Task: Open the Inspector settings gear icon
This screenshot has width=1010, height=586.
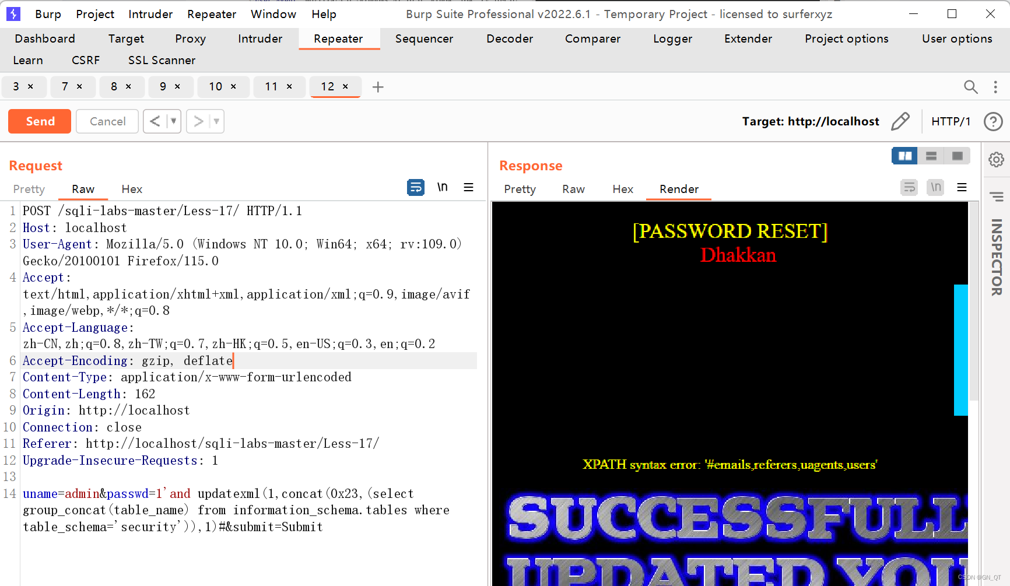Action: [x=996, y=159]
